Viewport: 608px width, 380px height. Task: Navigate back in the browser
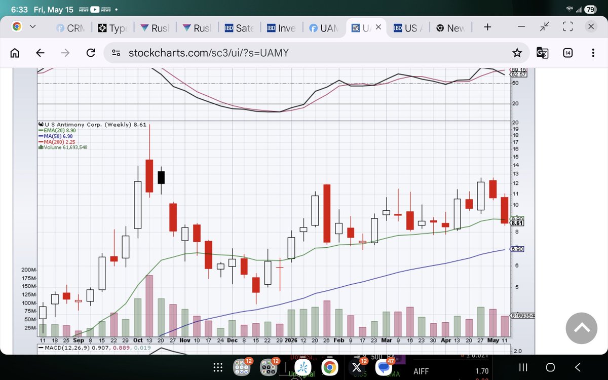coord(40,53)
